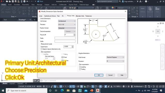
Task: Click the Share button in title bar
Action: pos(40,1)
